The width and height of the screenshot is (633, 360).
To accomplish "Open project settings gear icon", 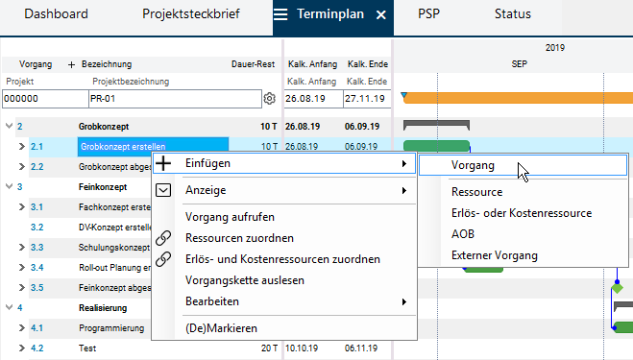I will coord(270,99).
